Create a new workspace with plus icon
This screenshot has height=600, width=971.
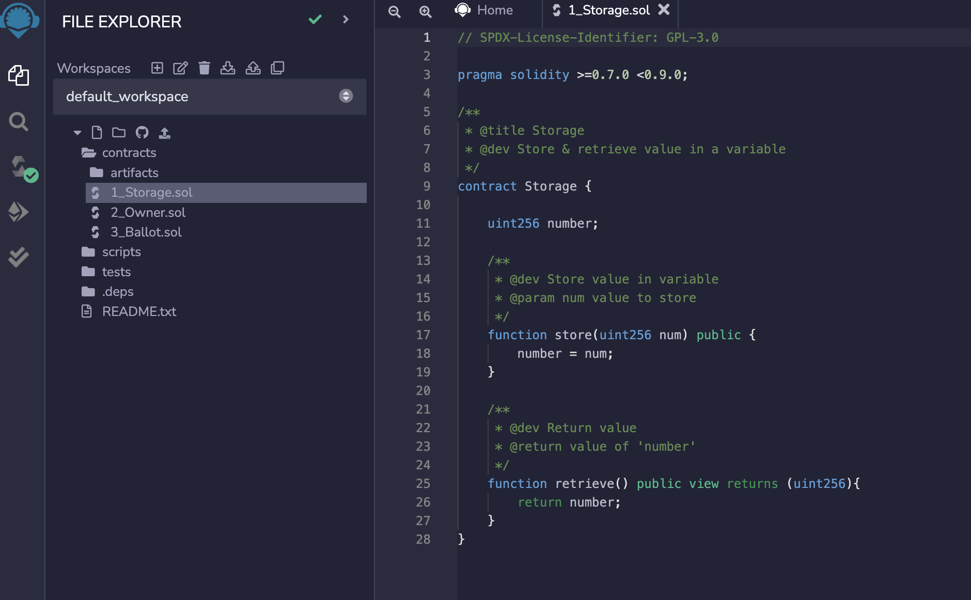[x=157, y=68]
